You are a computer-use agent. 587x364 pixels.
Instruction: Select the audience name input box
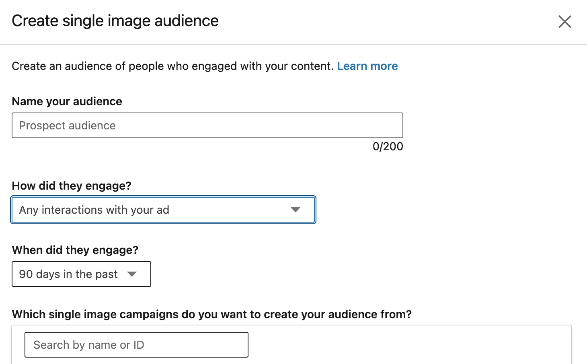point(207,125)
